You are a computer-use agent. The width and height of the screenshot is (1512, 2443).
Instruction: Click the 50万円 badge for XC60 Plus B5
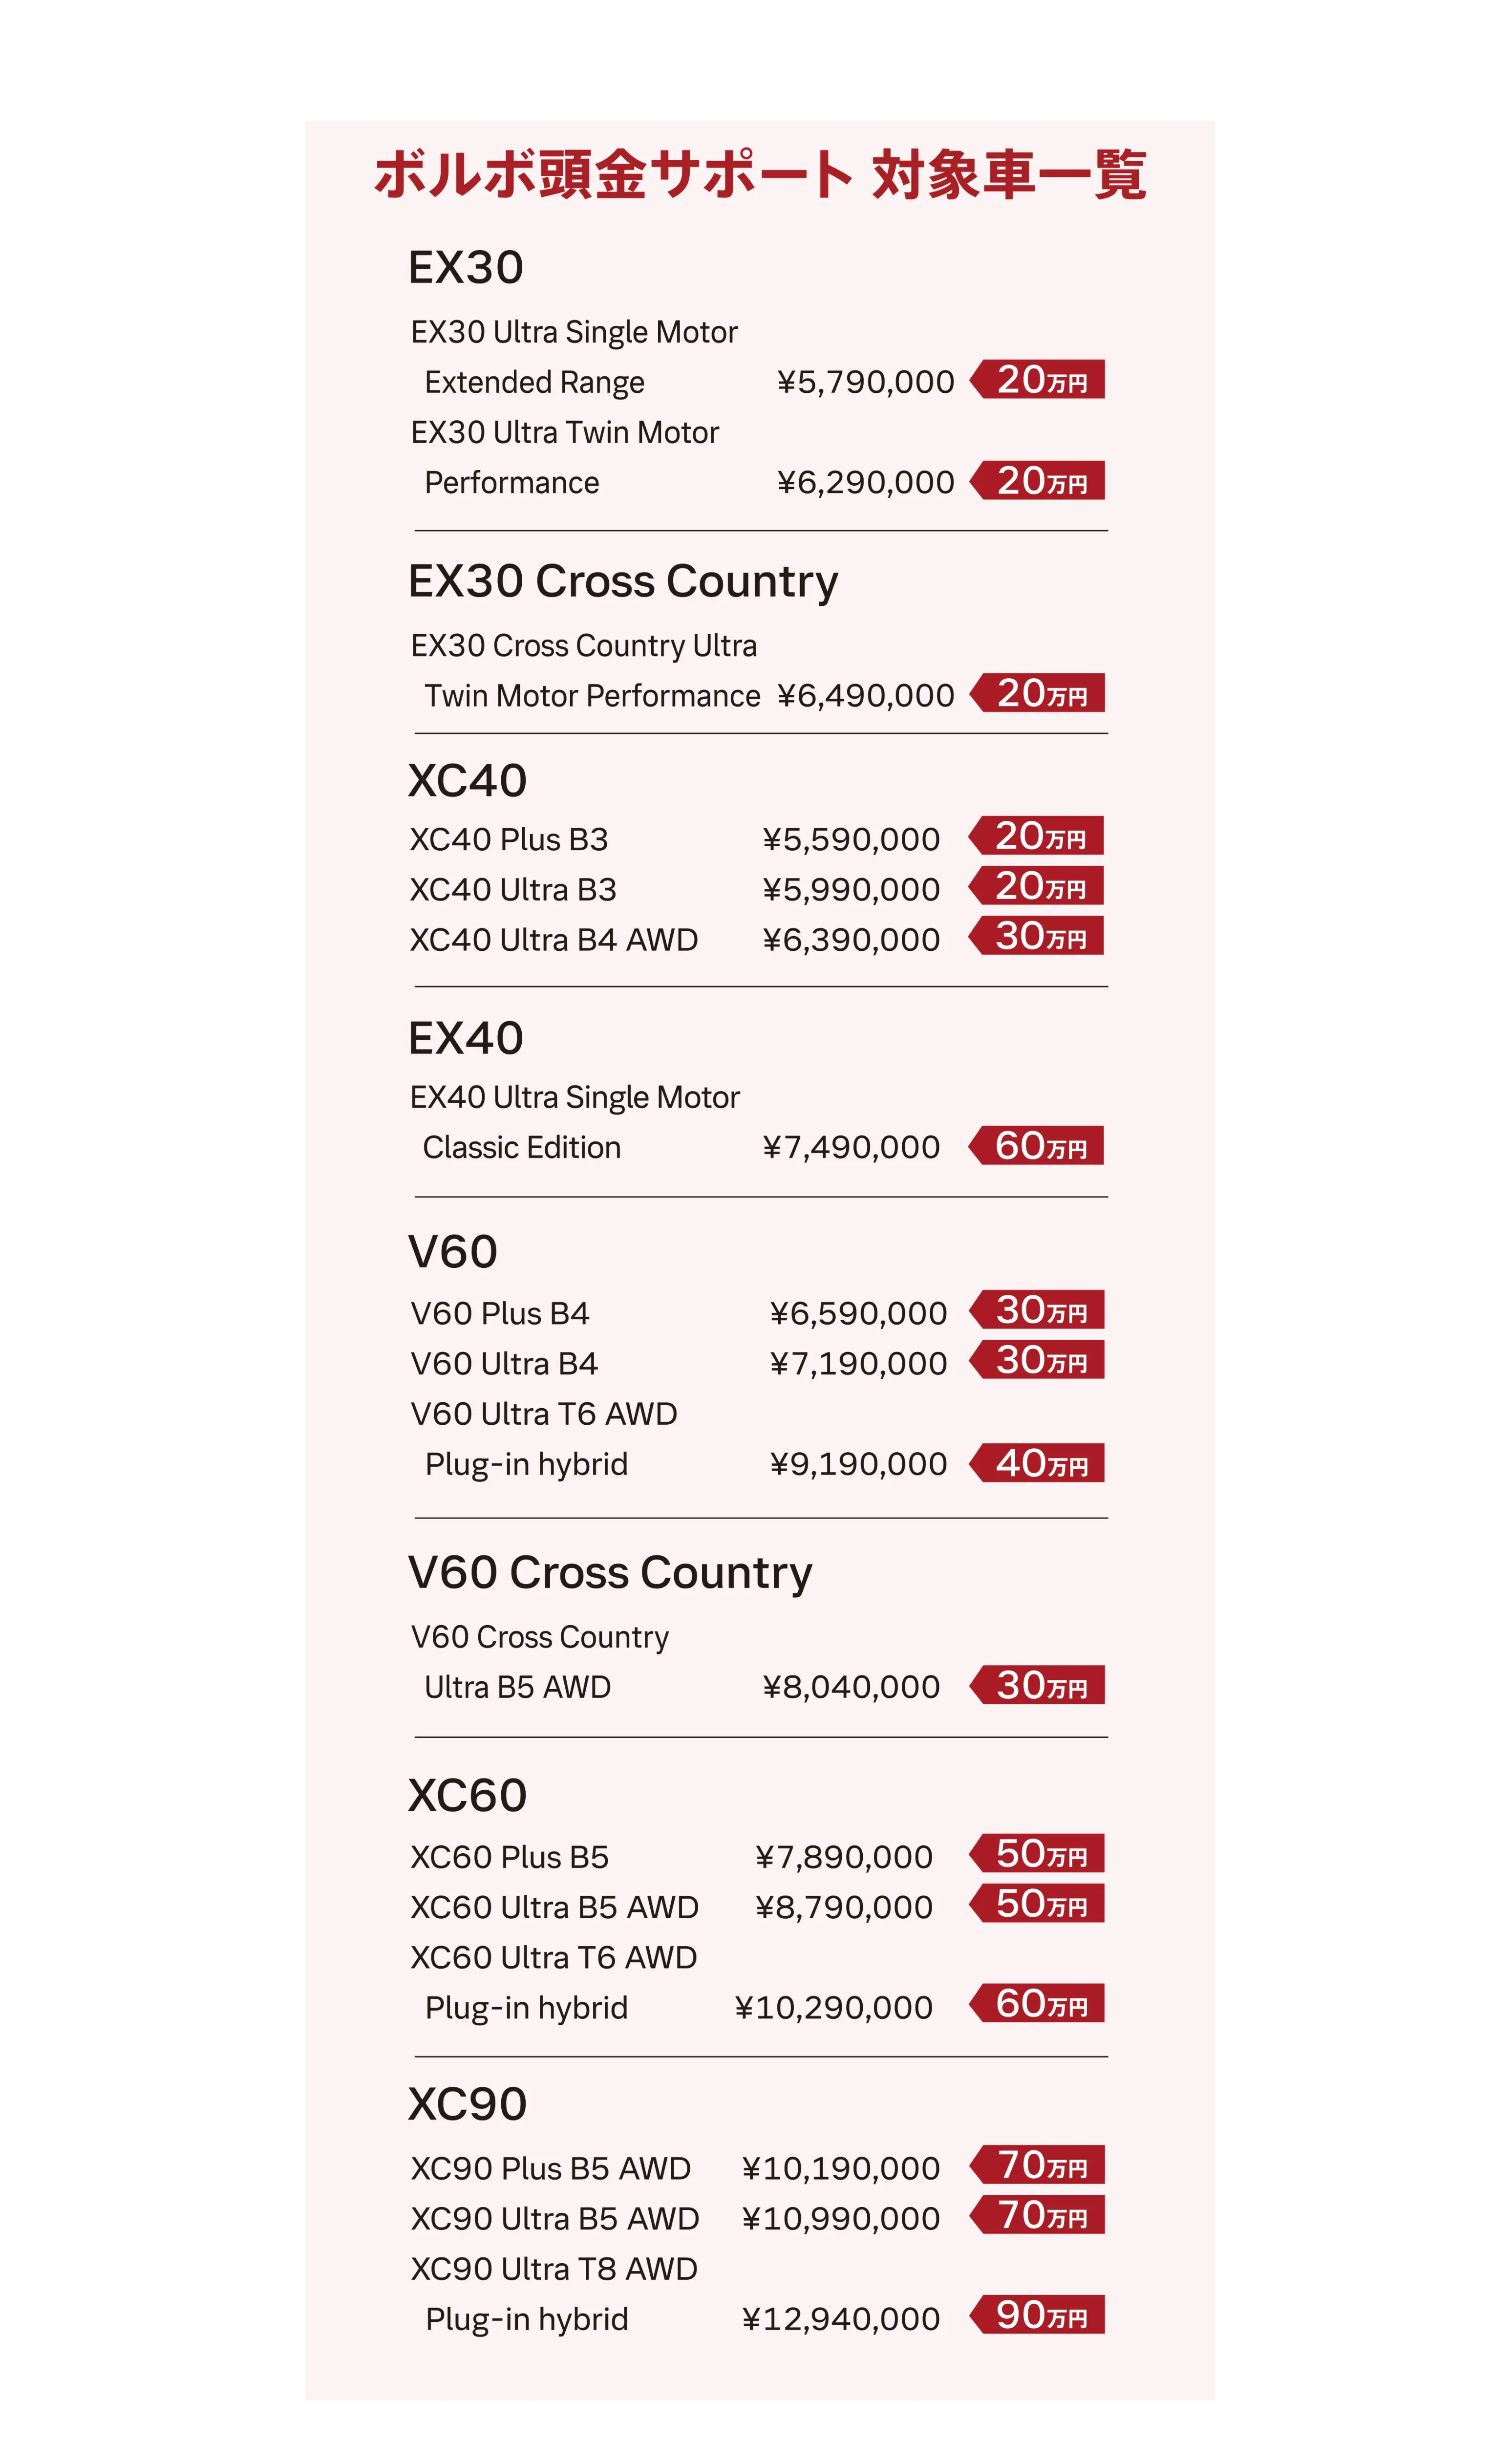(x=1037, y=1853)
